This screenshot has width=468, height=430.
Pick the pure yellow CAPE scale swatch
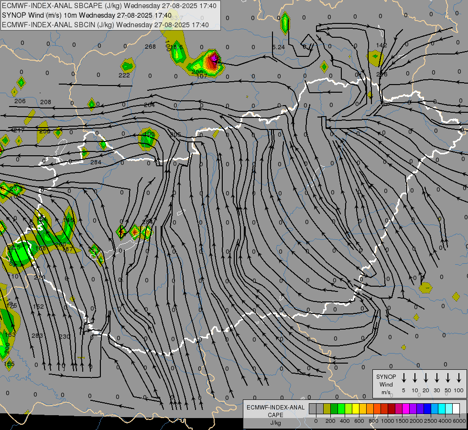click(356, 409)
